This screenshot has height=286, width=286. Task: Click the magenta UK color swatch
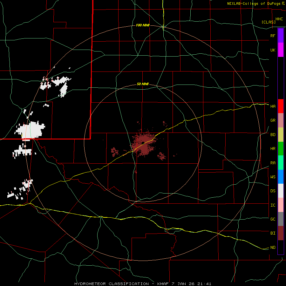tap(281, 50)
